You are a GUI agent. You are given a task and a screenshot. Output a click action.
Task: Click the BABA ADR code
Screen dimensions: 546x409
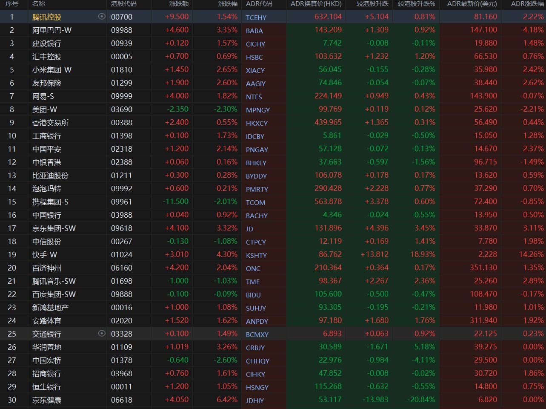pos(254,31)
